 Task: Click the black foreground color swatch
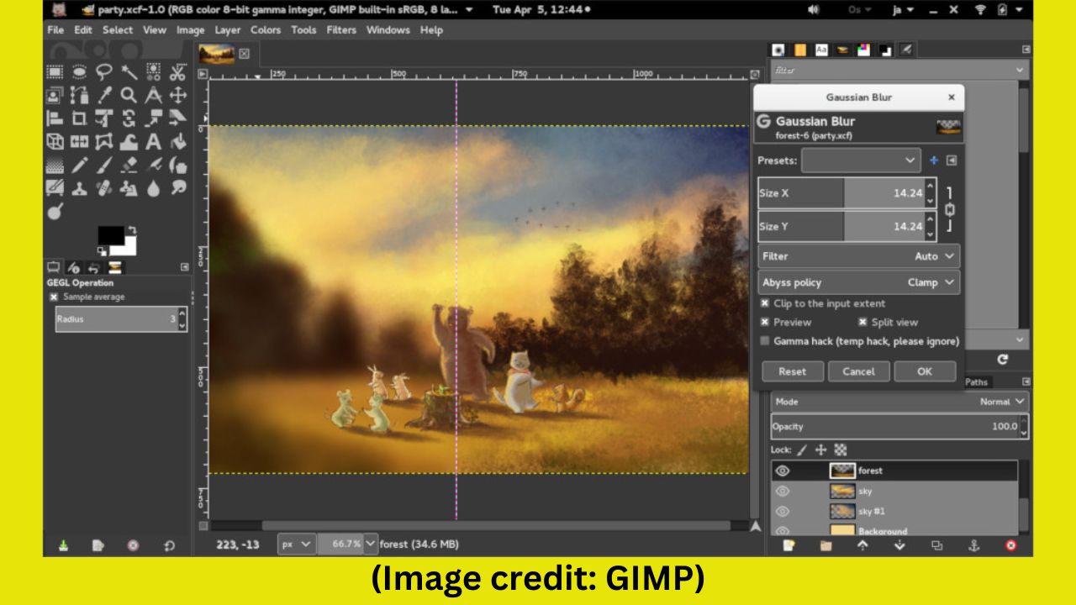click(109, 235)
